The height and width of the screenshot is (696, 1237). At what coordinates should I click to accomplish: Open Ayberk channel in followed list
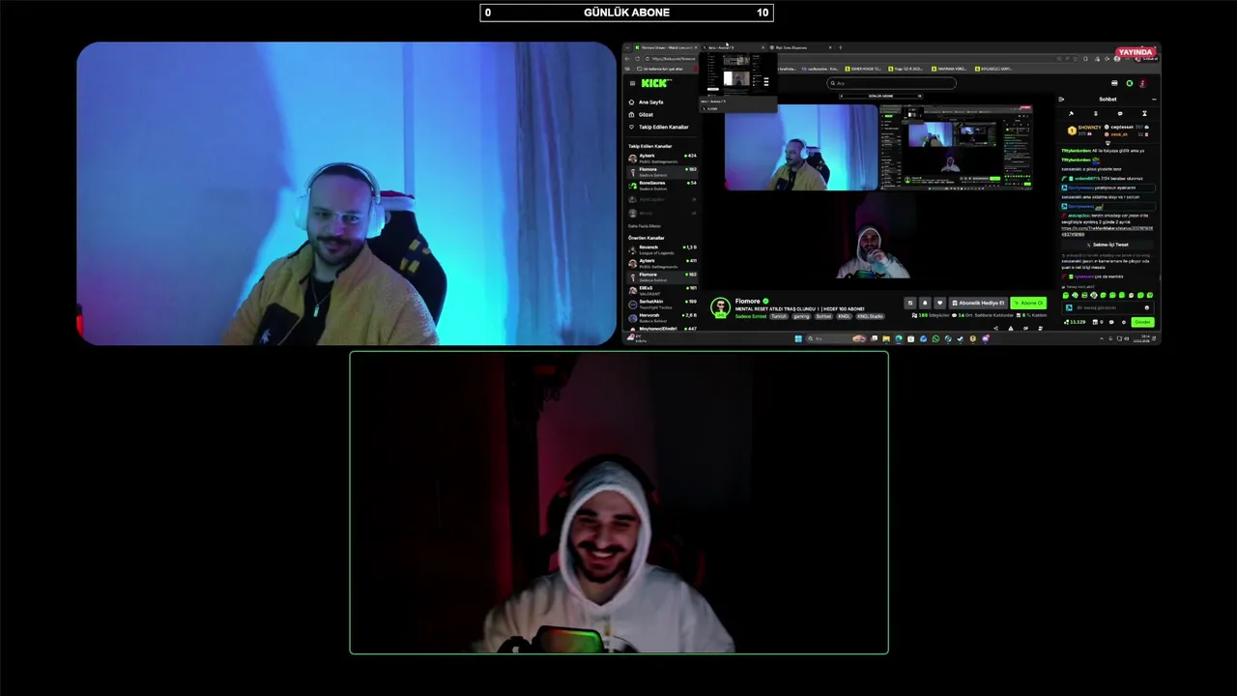[661, 159]
